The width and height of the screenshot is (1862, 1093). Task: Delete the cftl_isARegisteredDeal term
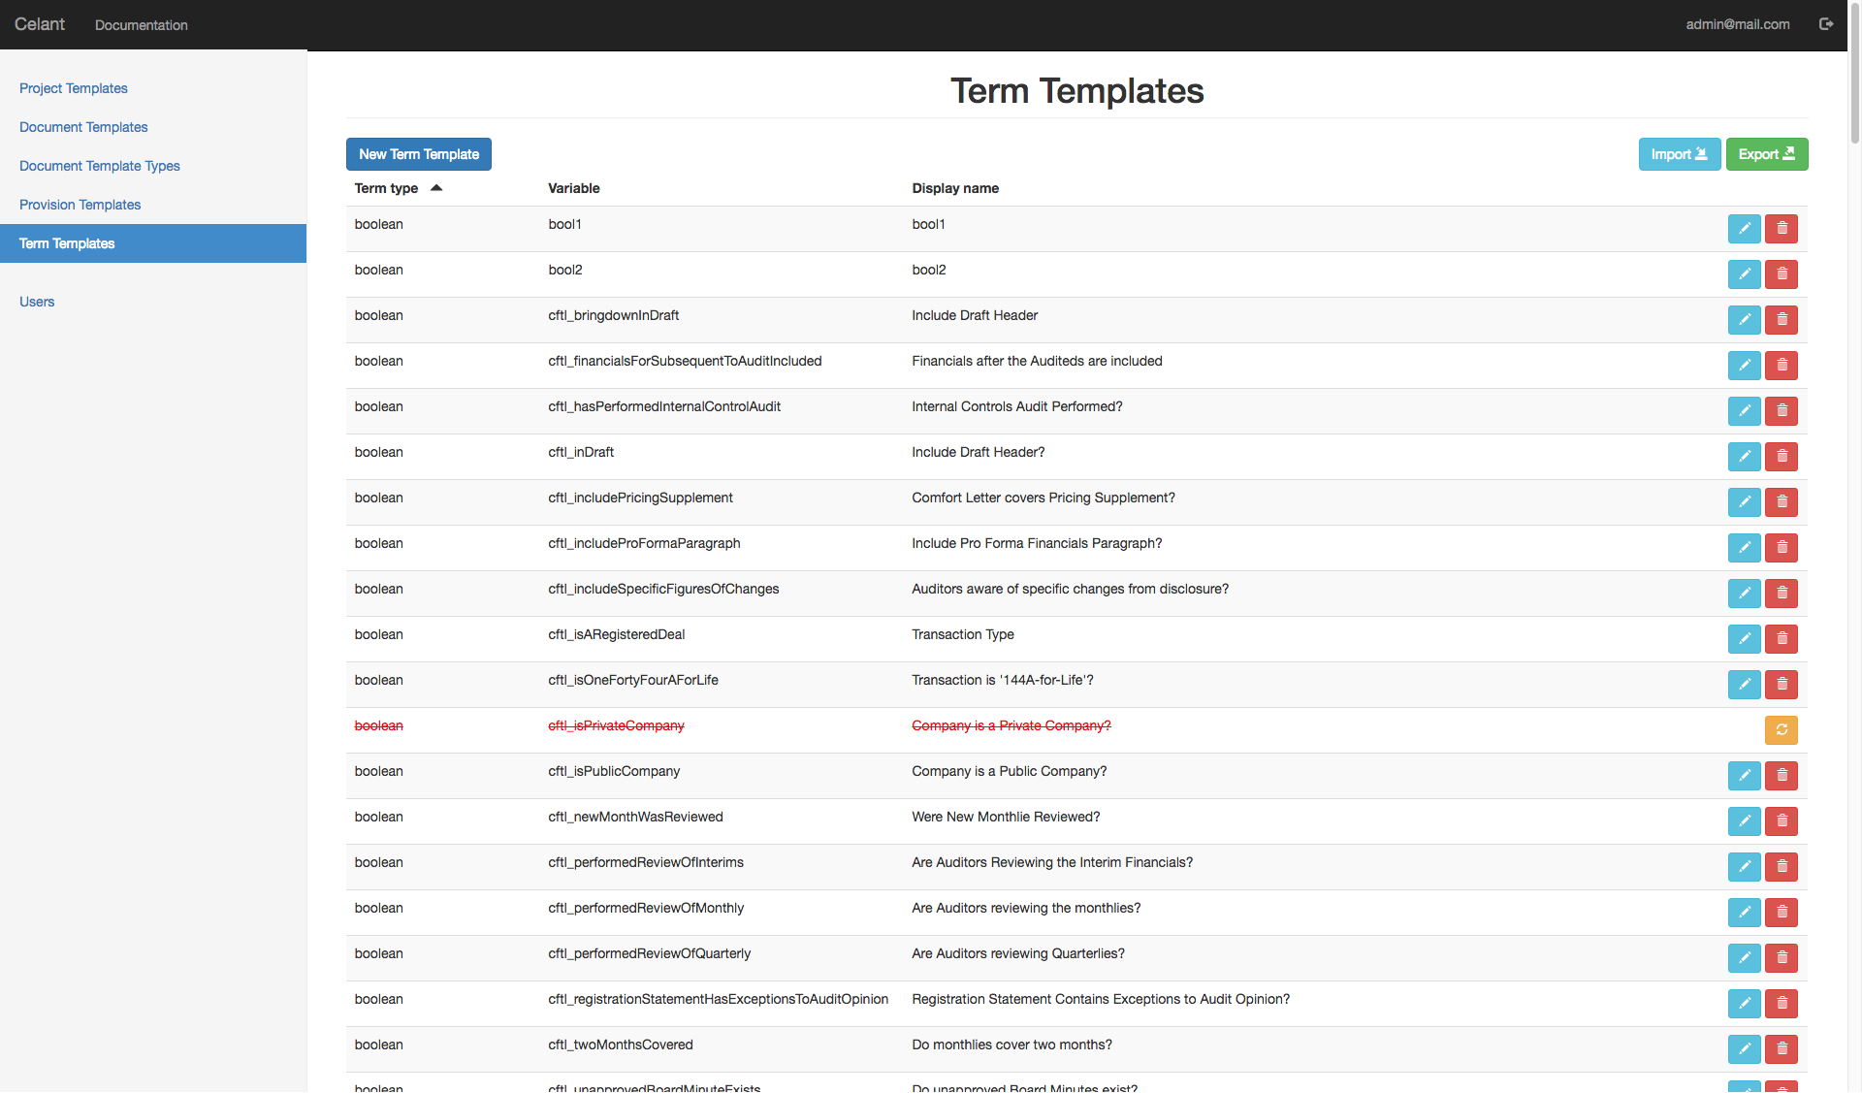point(1781,639)
